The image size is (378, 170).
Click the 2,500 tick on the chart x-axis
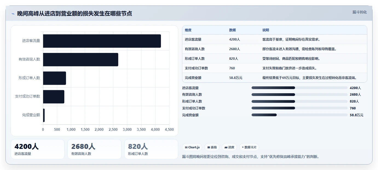(x=113, y=129)
